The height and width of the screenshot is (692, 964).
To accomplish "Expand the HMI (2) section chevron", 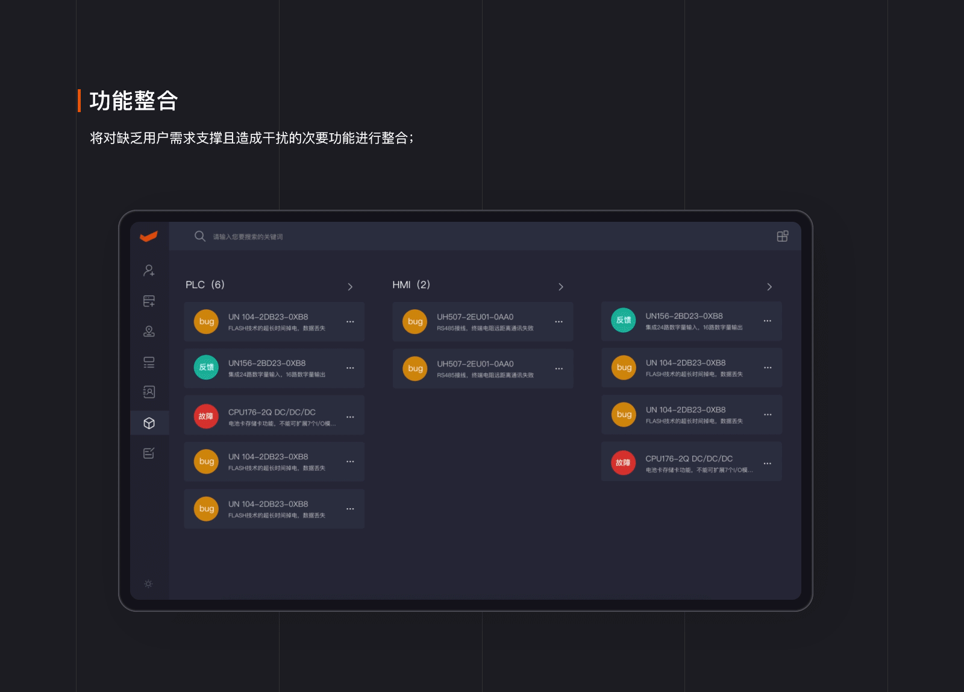I will [561, 287].
